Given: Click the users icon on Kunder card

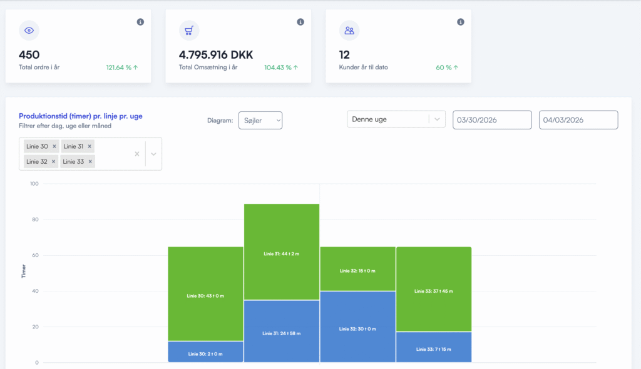Looking at the screenshot, I should [x=349, y=30].
